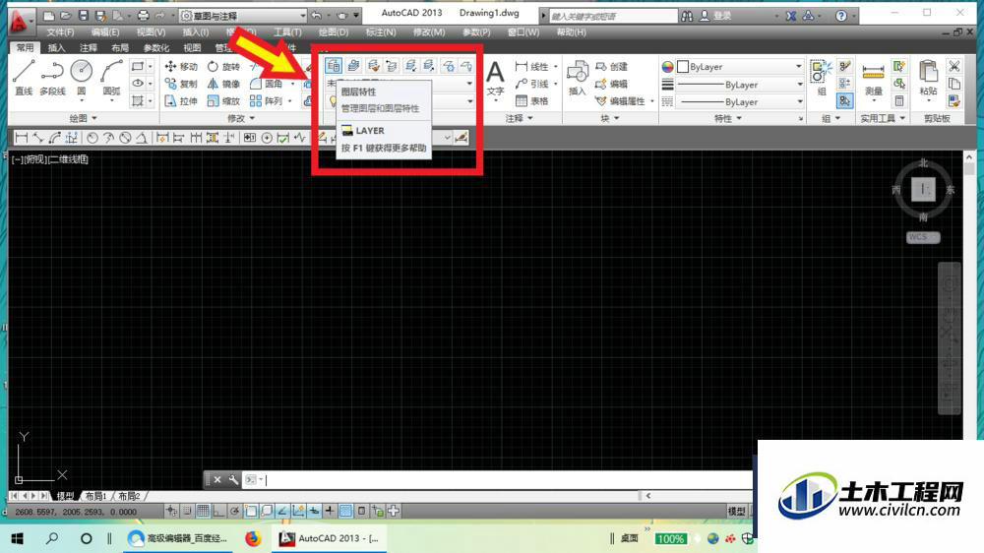Click the Leader (引线) tool
984x553 pixels.
pyautogui.click(x=532, y=84)
